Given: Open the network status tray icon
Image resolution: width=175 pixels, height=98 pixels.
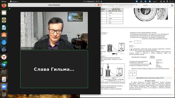Looking at the screenshot, I should click(161, 1).
